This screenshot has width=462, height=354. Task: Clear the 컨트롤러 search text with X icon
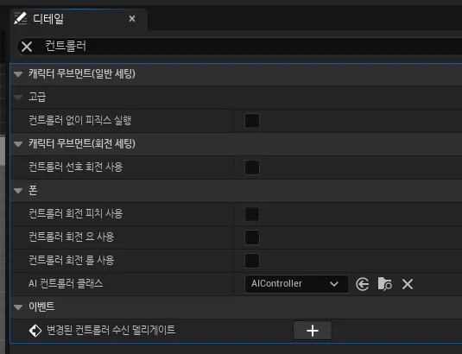pos(27,47)
